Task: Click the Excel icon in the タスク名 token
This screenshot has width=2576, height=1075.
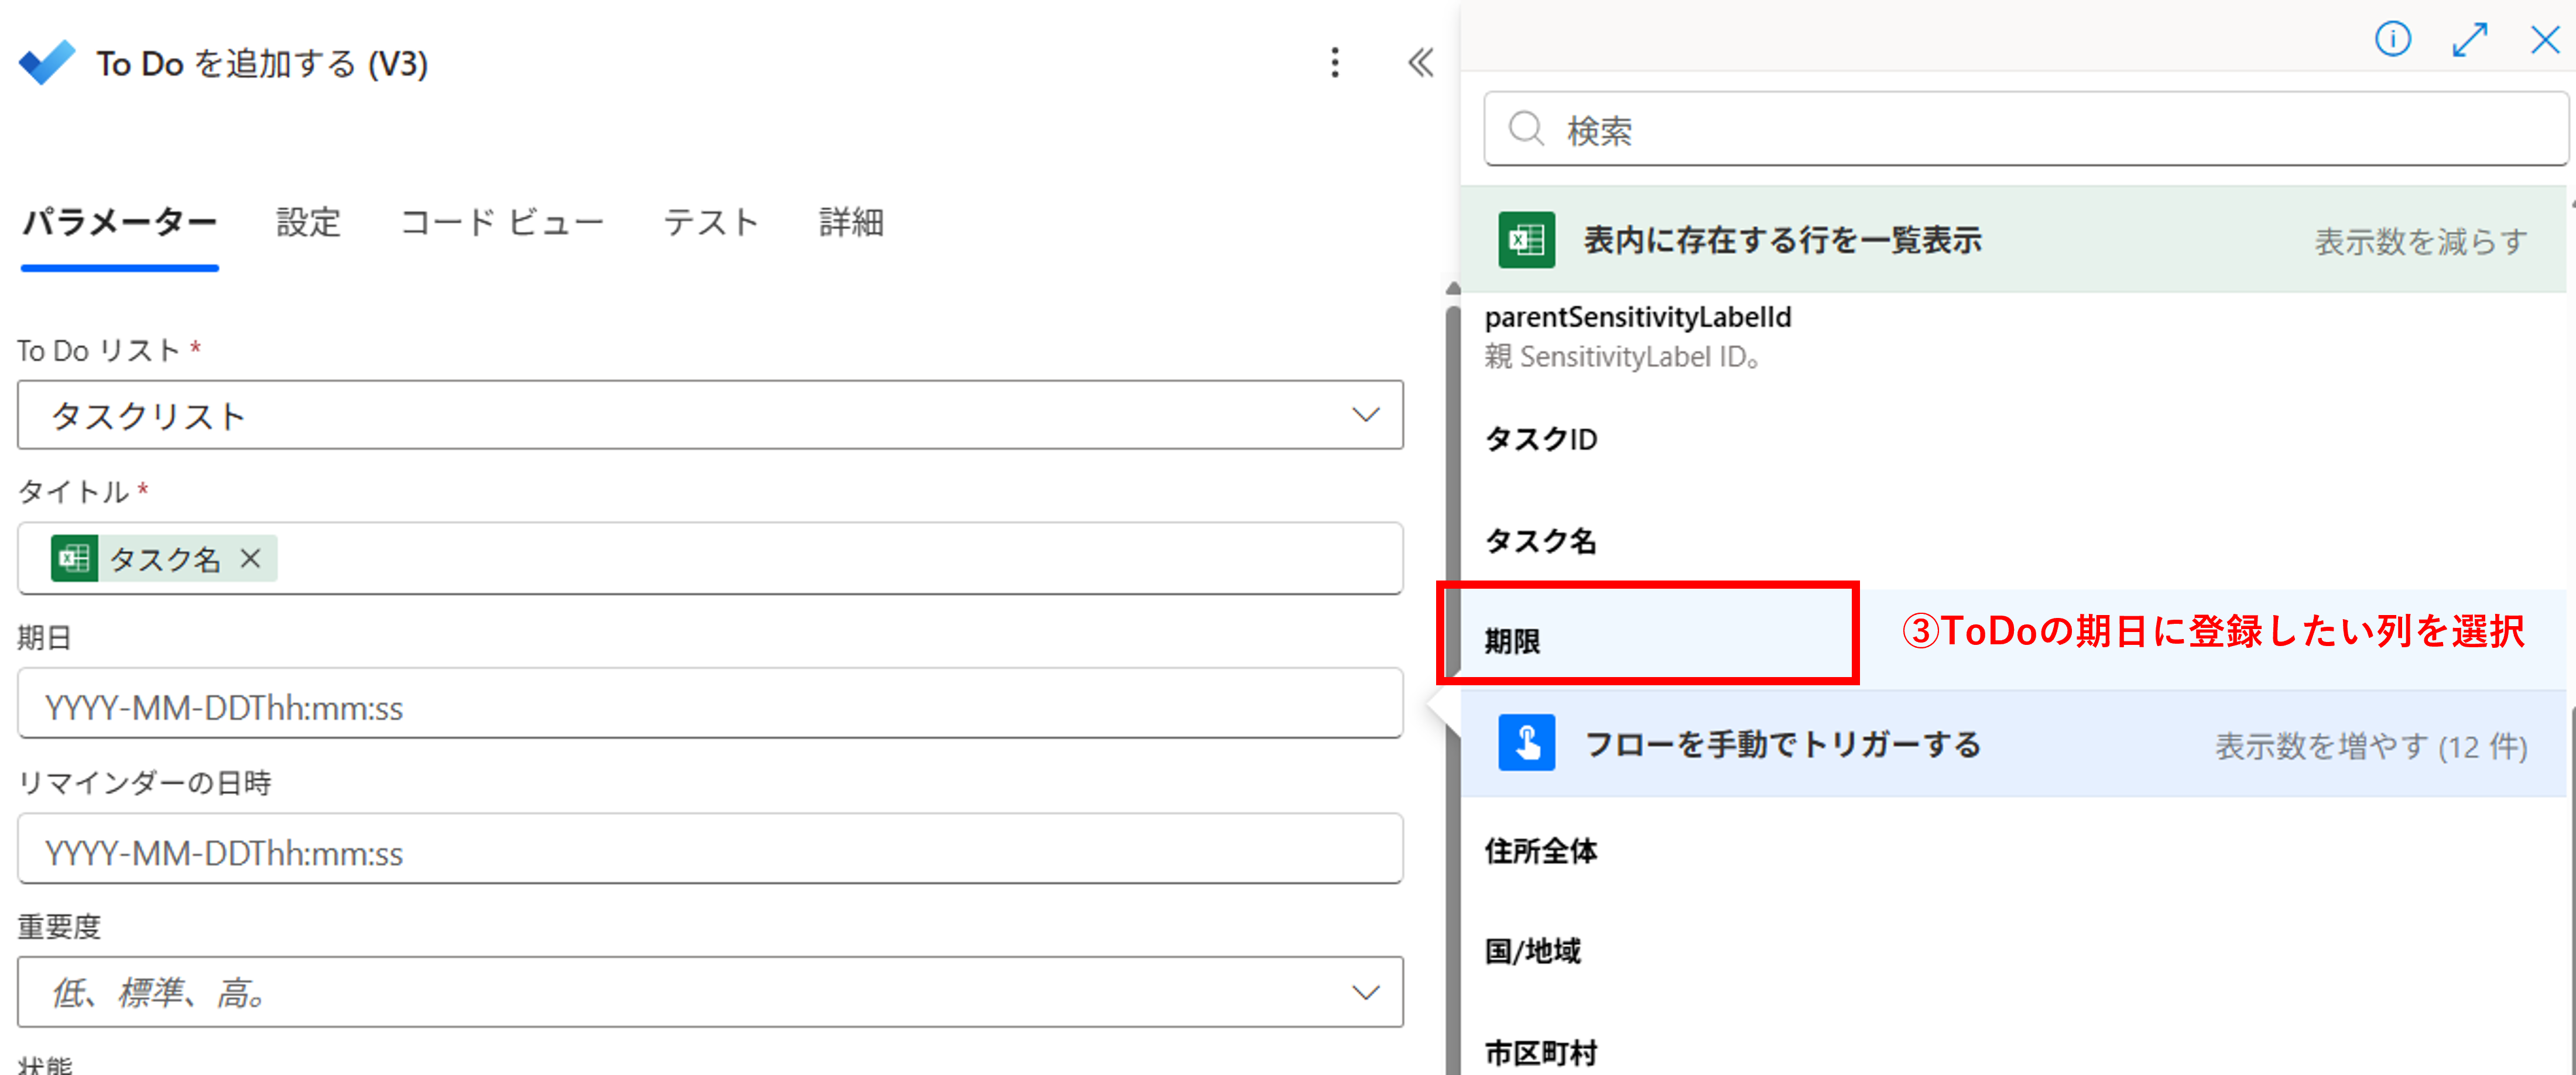Action: point(75,558)
